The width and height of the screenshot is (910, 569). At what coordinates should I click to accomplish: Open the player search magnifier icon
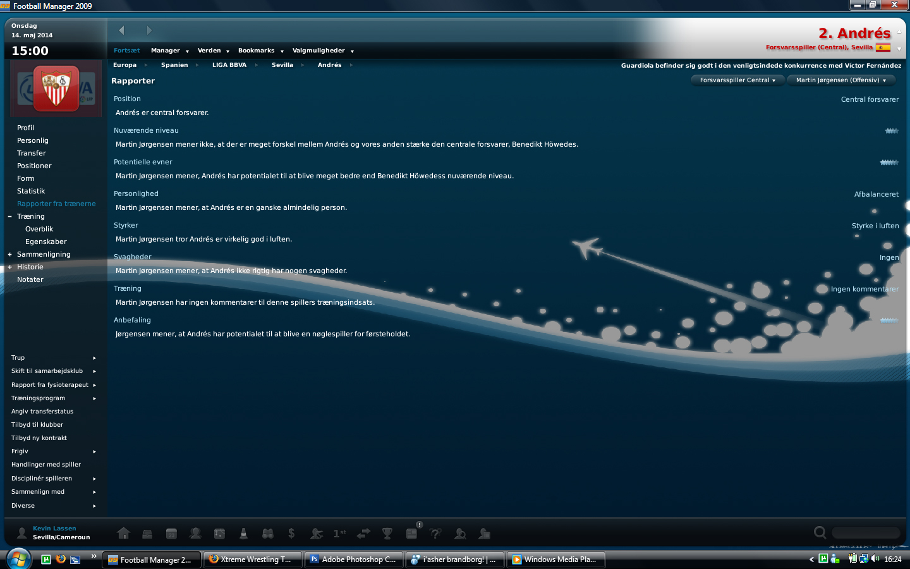tap(460, 534)
